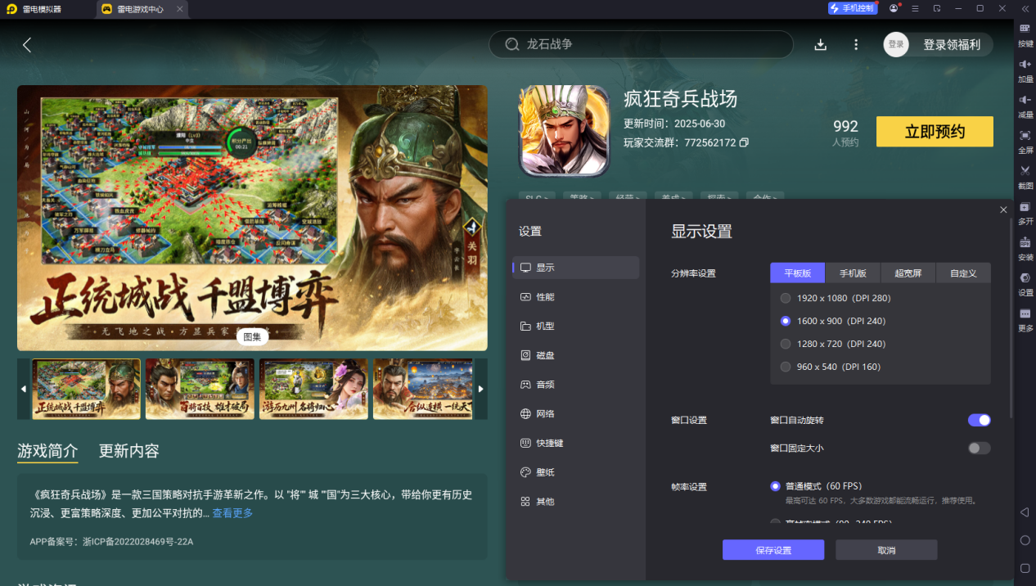Open the title bar hamburger menu
The width and height of the screenshot is (1036, 586).
915,8
